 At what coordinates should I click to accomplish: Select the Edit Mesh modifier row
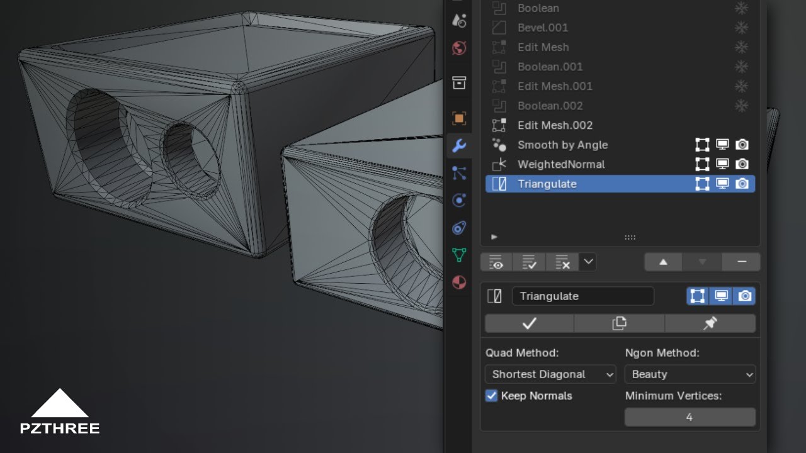620,47
